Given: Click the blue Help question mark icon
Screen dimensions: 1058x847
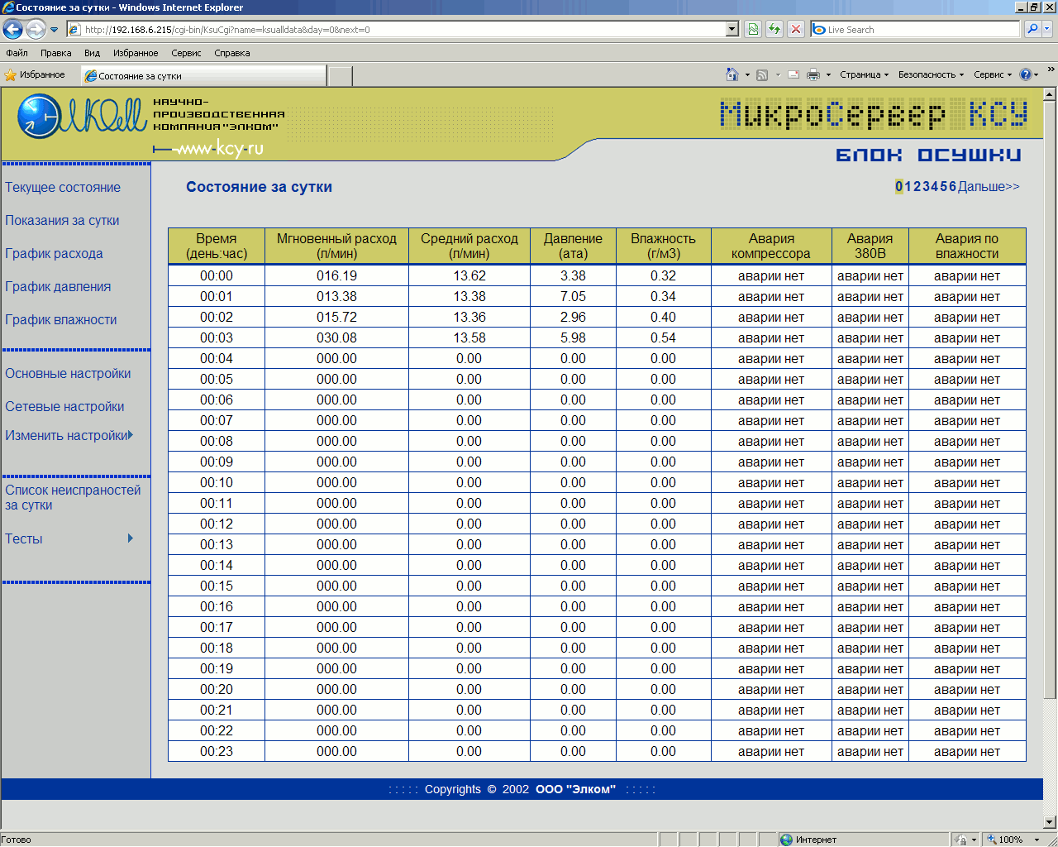Looking at the screenshot, I should click(x=1025, y=74).
